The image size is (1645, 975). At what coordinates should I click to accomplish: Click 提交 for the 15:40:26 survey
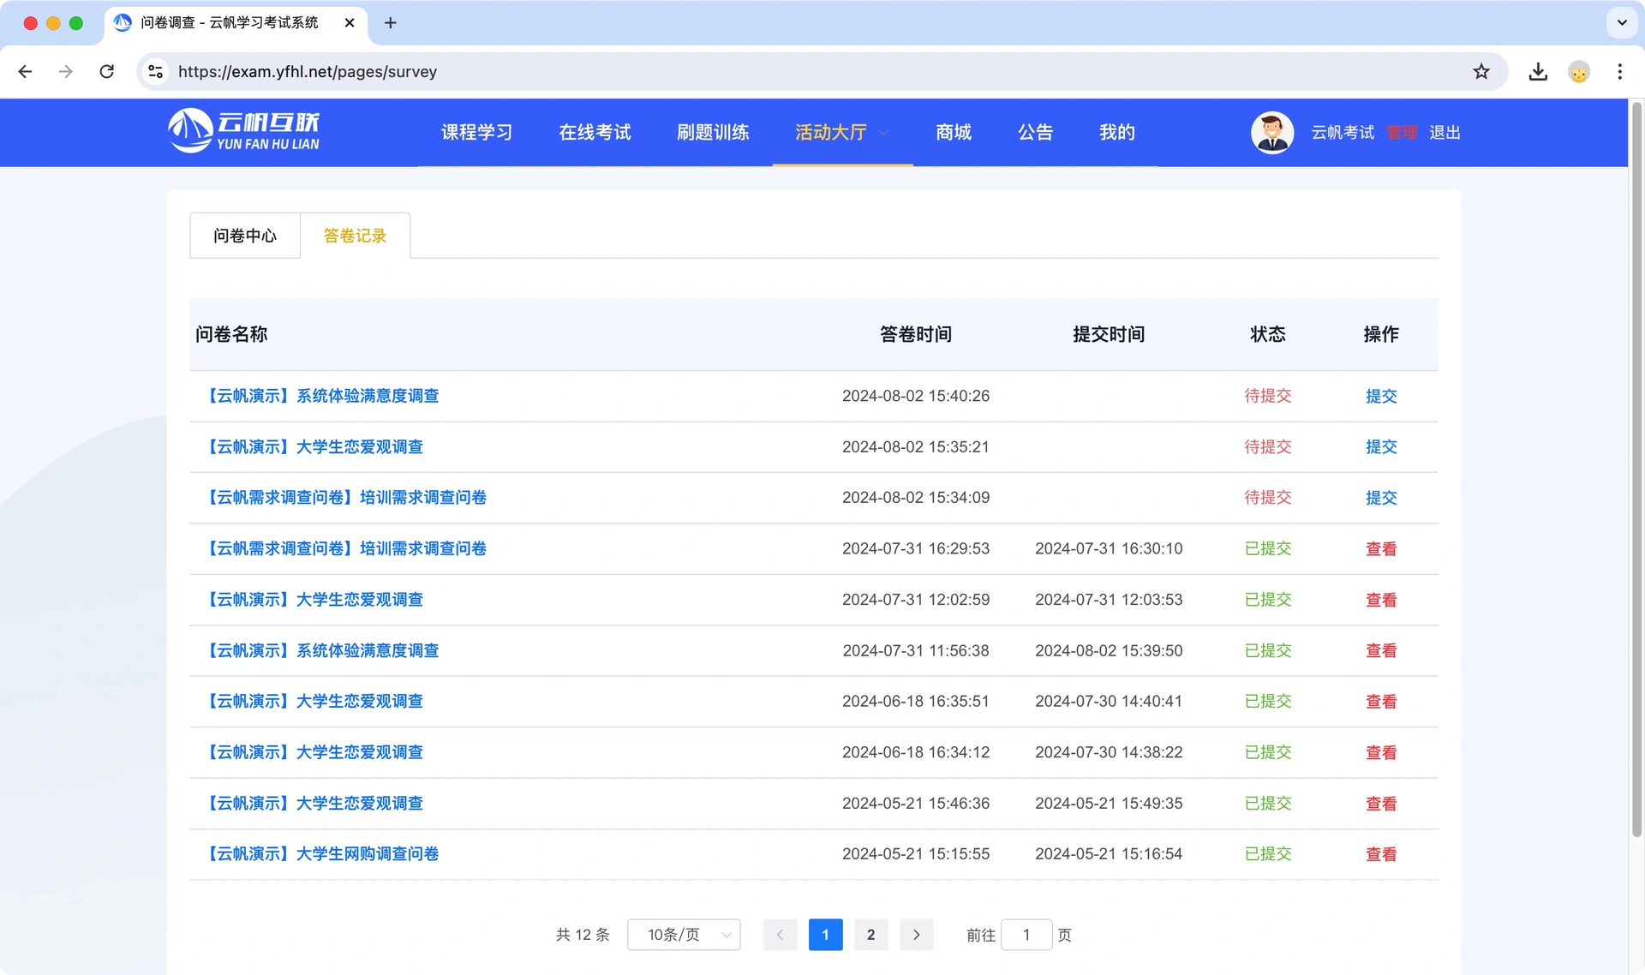tap(1381, 396)
